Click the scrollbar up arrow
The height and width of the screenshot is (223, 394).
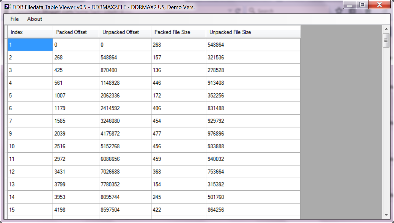[386, 29]
